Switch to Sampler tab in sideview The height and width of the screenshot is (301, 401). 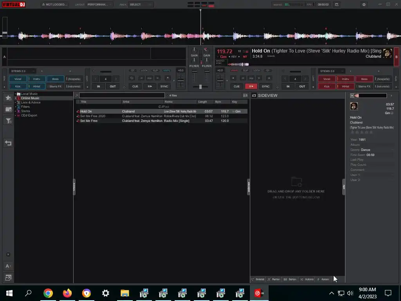(x=290, y=279)
